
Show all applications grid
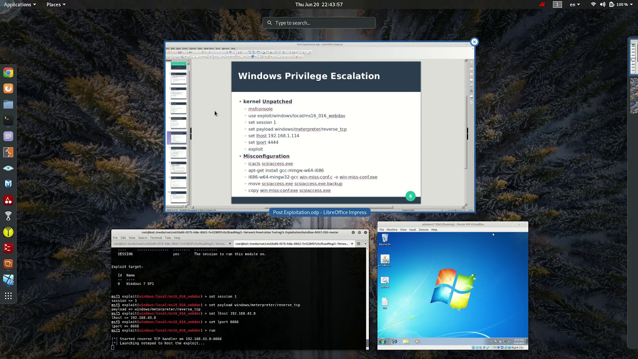pyautogui.click(x=8, y=296)
